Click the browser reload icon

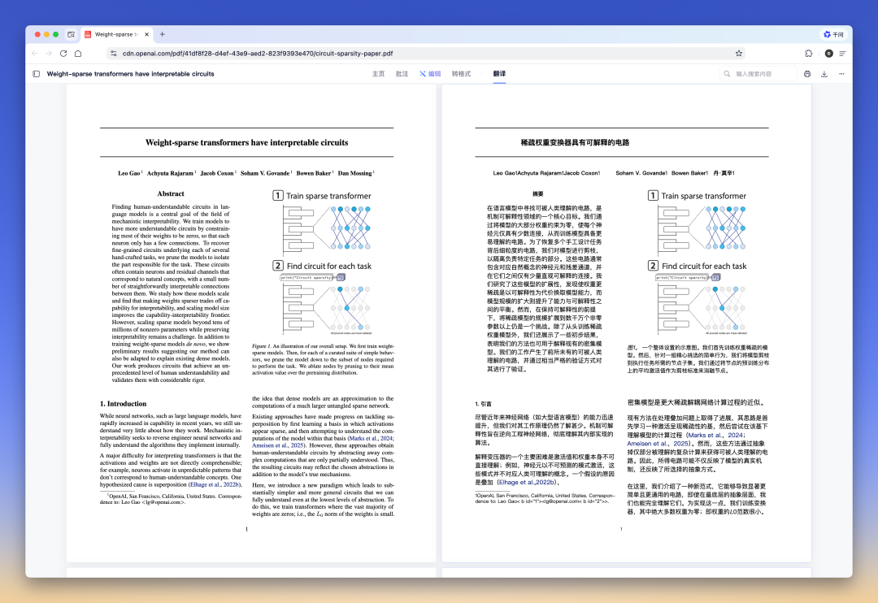click(63, 54)
